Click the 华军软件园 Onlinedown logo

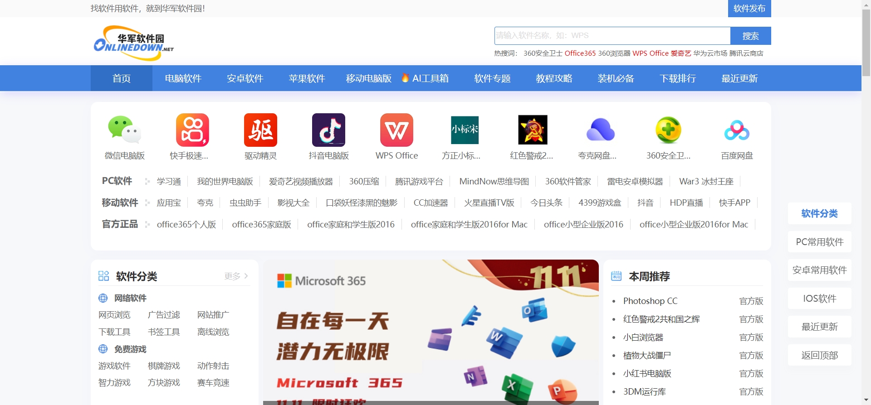click(133, 43)
